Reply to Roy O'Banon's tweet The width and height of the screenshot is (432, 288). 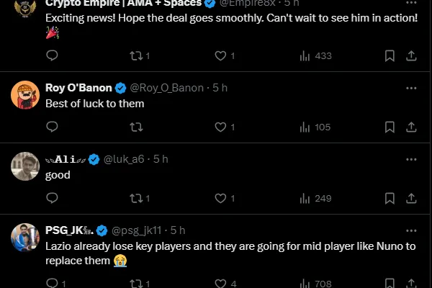click(x=52, y=127)
